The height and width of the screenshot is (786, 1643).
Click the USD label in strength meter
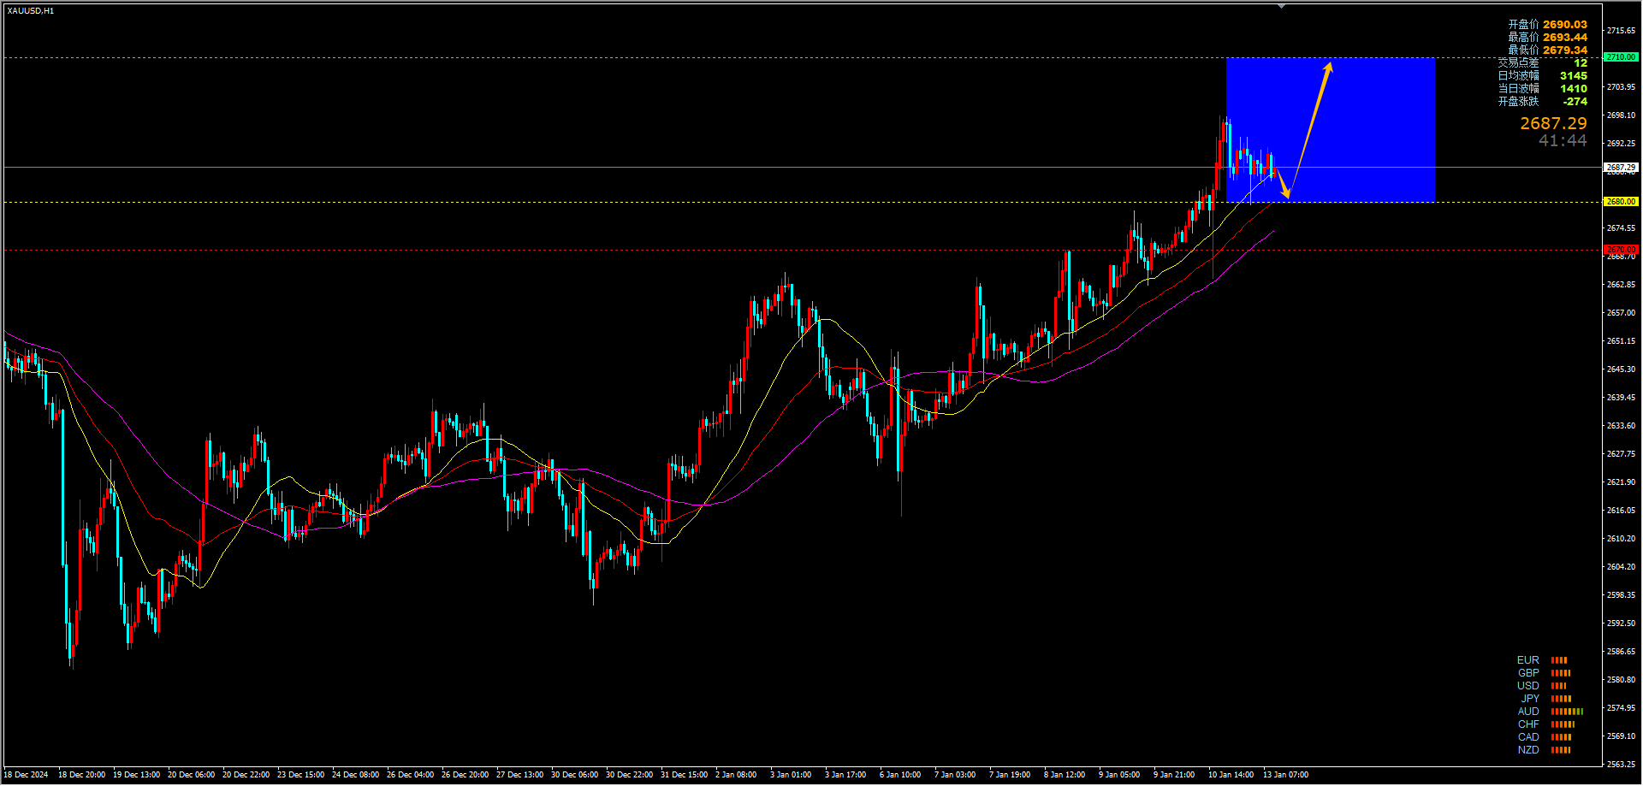(1528, 686)
